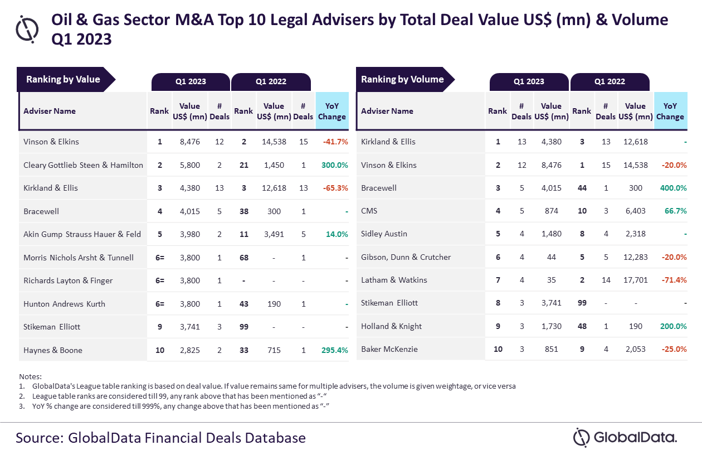Viewport: 702px width, 455px height.
Task: Click the Source: GlobalData Financial Deals Database text
Action: coord(160,437)
